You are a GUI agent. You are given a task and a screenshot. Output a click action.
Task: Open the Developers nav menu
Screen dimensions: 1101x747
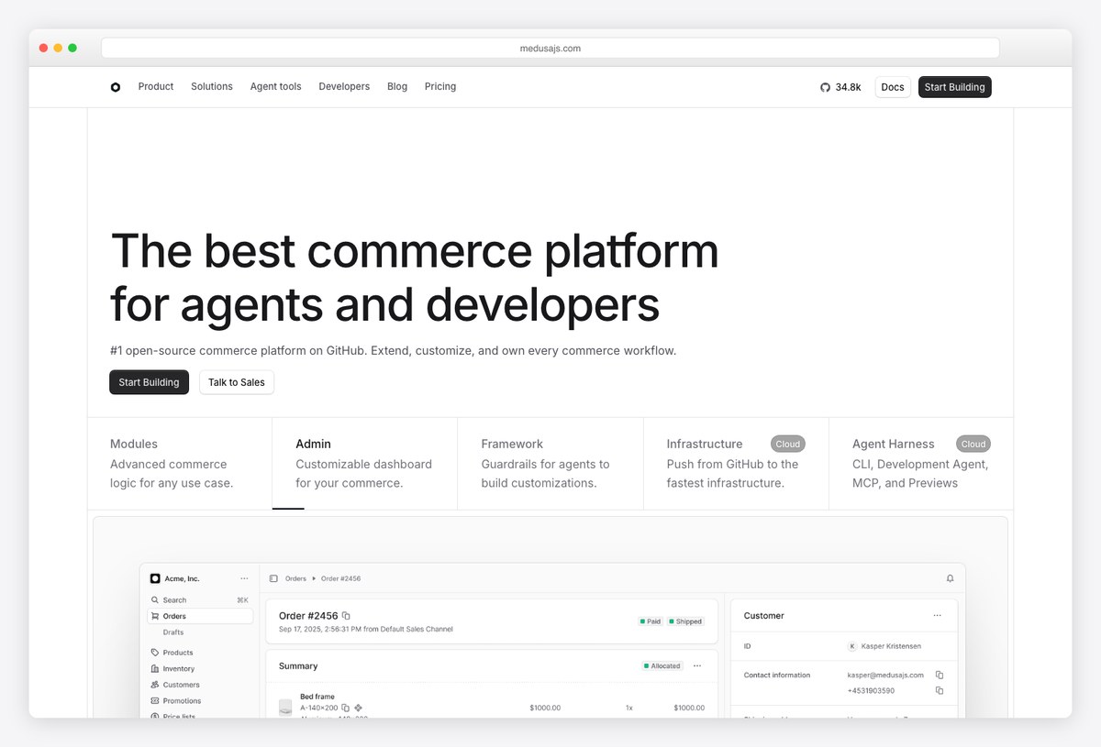[x=344, y=86]
